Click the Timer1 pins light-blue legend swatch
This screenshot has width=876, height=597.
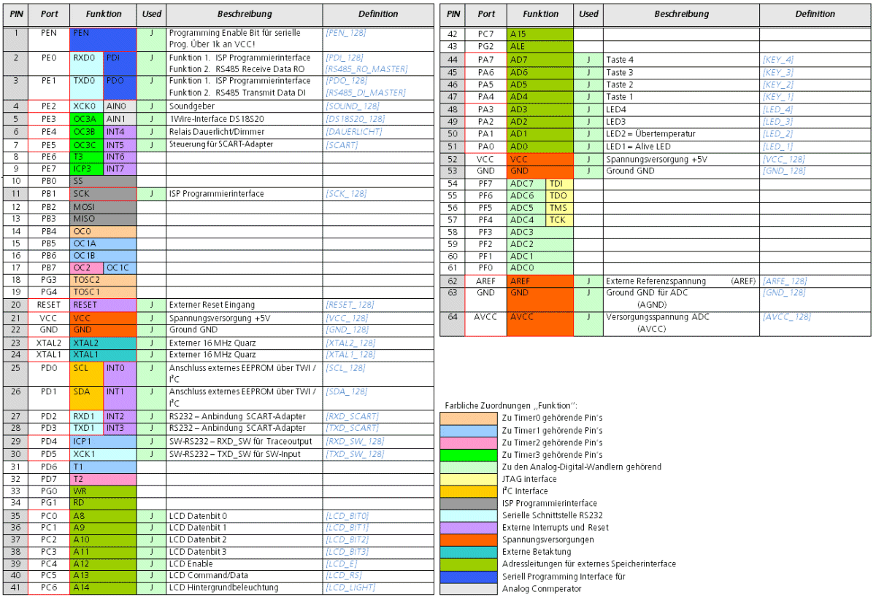469,430
